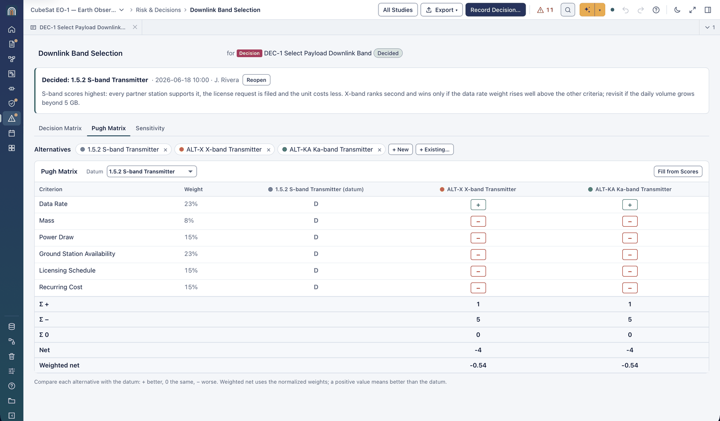Open the help circle icon in sidebar

click(12, 386)
